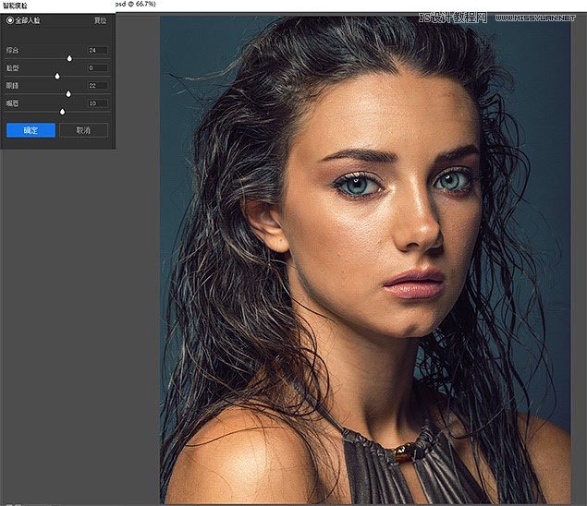587x506 pixels.
Task: Focus the 脸型 value field showing 0
Action: [98, 67]
